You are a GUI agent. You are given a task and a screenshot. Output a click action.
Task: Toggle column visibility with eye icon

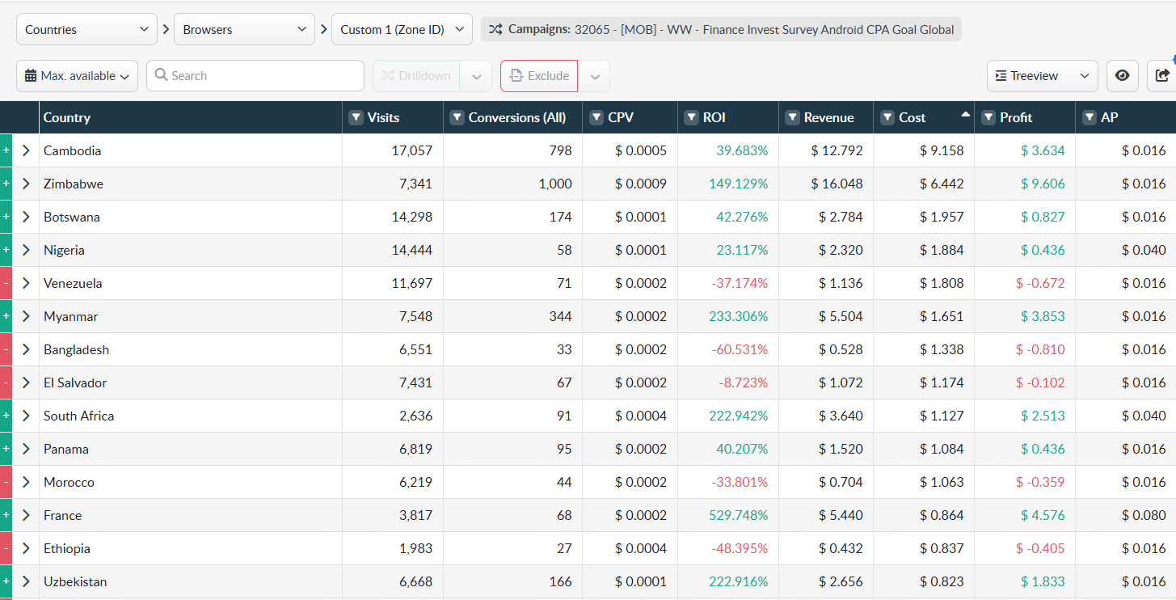1122,76
